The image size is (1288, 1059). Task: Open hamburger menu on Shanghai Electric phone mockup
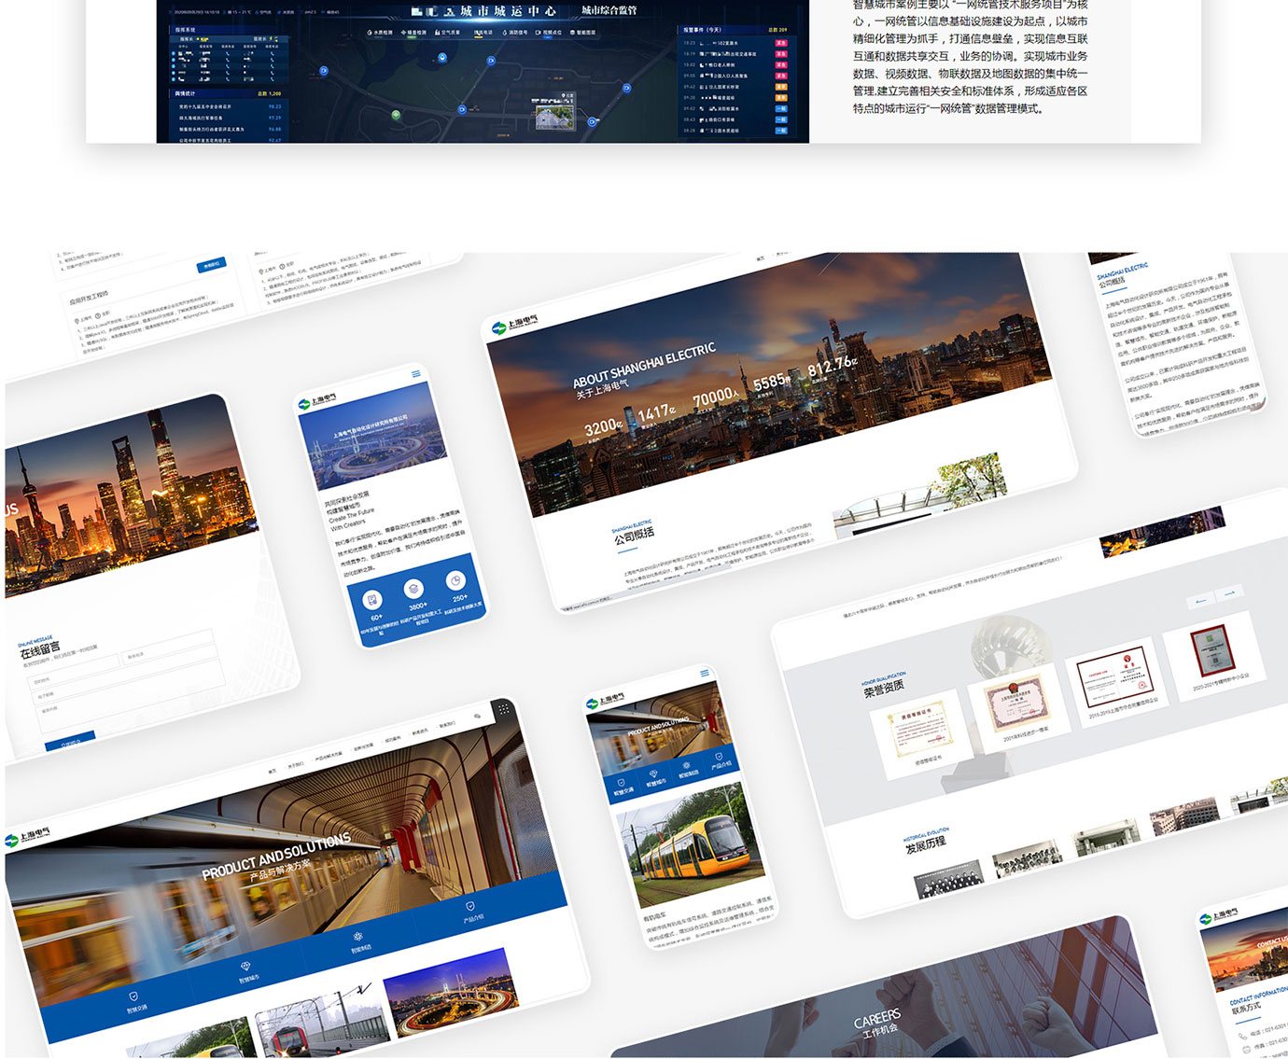point(416,374)
